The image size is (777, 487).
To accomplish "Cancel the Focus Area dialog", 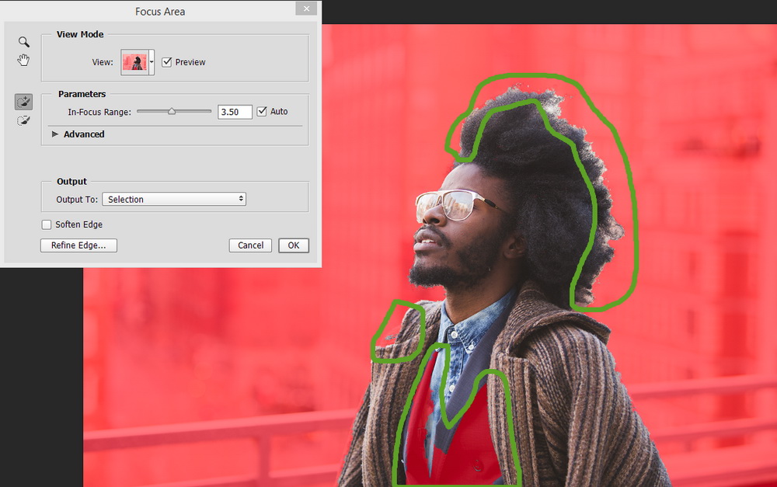I will coord(250,245).
